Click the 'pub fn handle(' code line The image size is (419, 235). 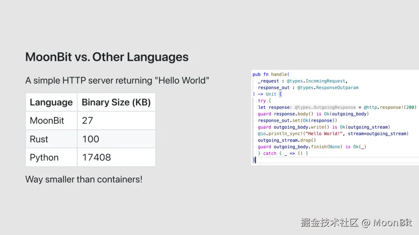coord(271,74)
